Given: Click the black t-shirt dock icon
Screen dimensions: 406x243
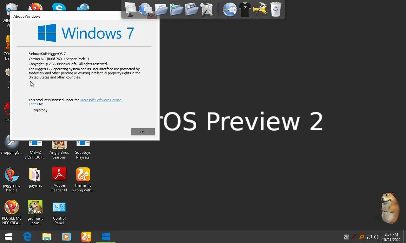Looking at the screenshot, I should (245, 9).
